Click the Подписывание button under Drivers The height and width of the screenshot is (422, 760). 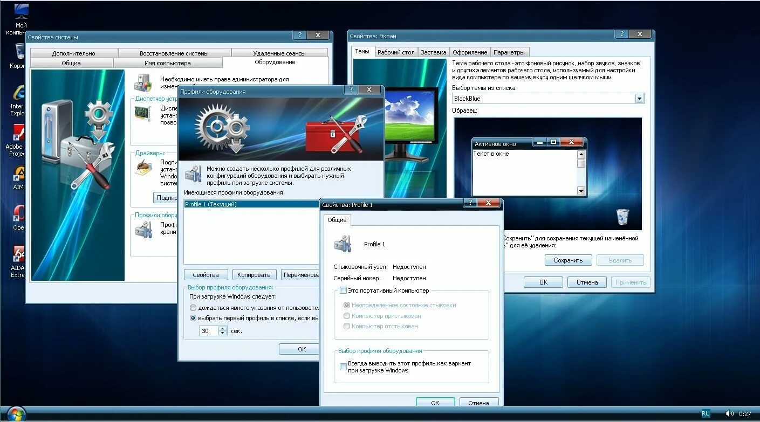click(166, 198)
